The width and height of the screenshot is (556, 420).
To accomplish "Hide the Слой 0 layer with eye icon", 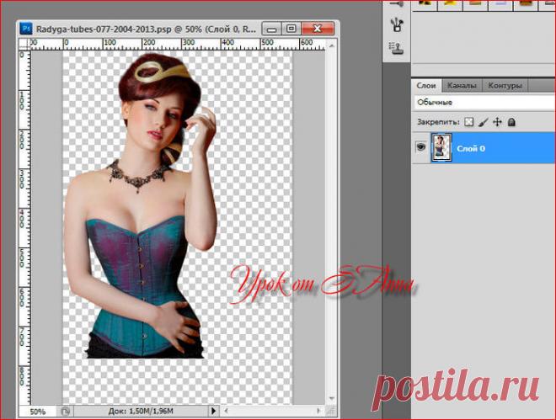I will [x=420, y=148].
